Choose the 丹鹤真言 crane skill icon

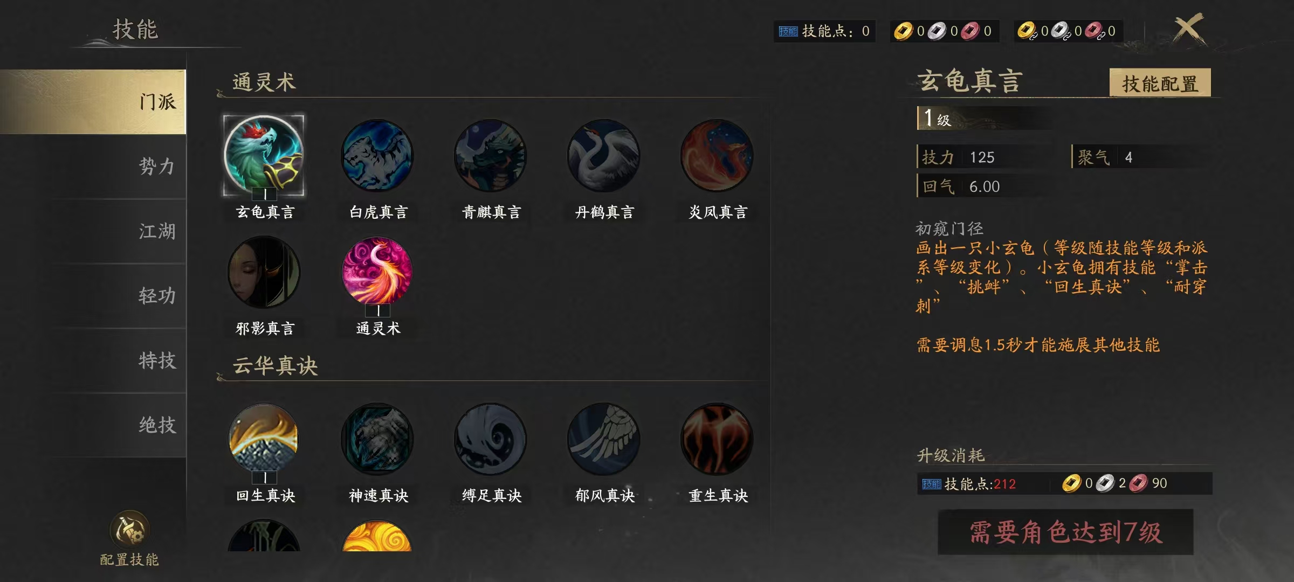604,155
